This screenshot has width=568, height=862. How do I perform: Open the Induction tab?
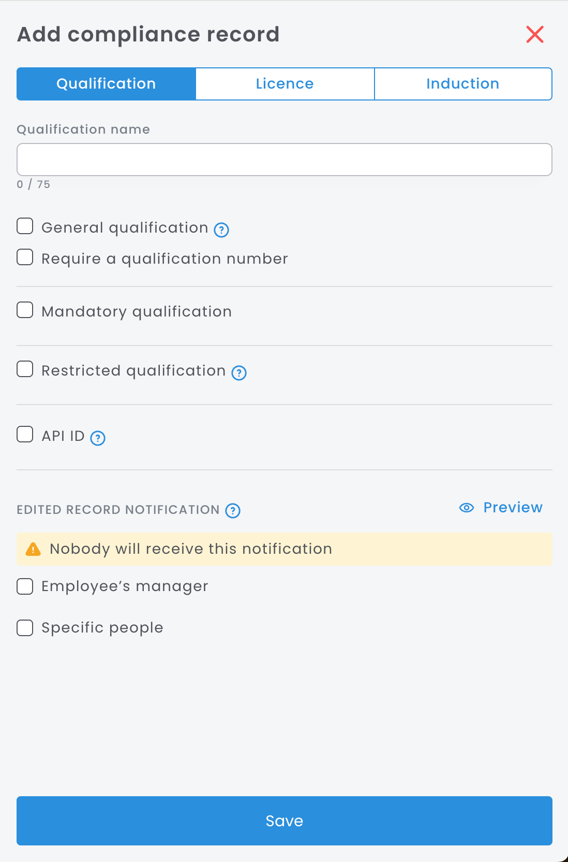pos(462,84)
